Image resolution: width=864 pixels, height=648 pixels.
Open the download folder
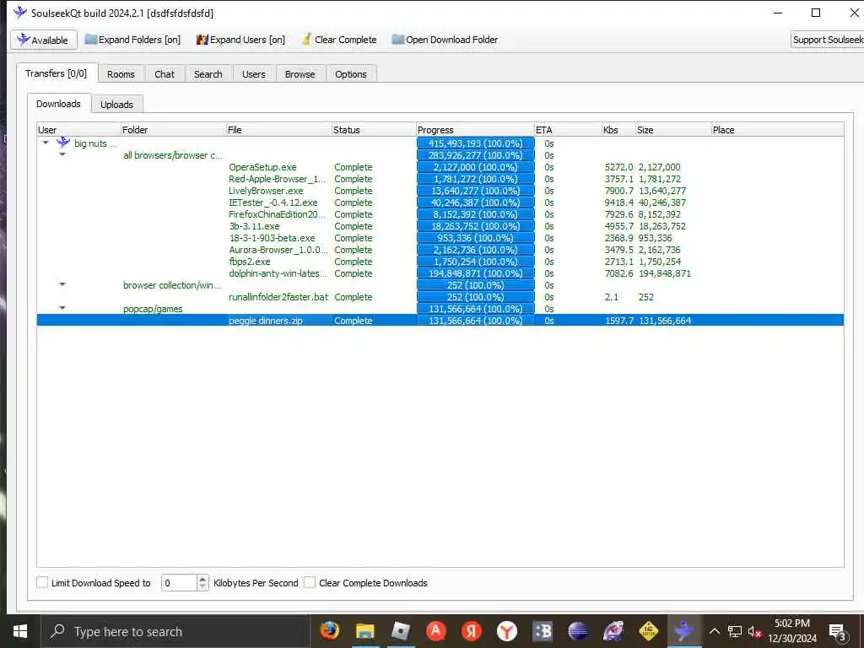(445, 40)
